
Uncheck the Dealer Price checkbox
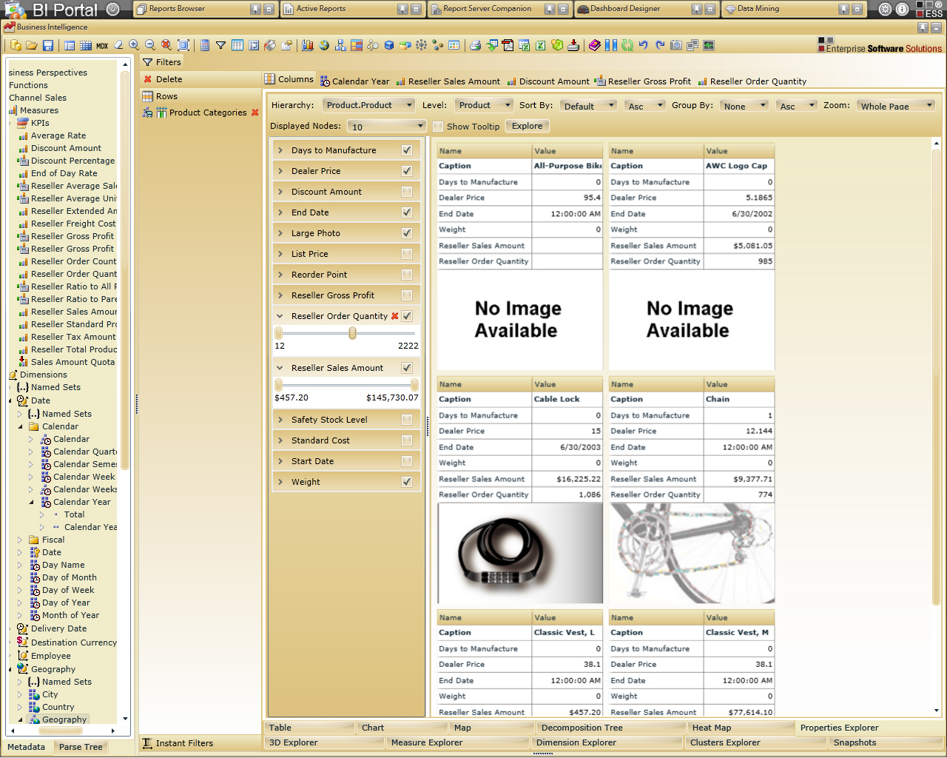(407, 171)
